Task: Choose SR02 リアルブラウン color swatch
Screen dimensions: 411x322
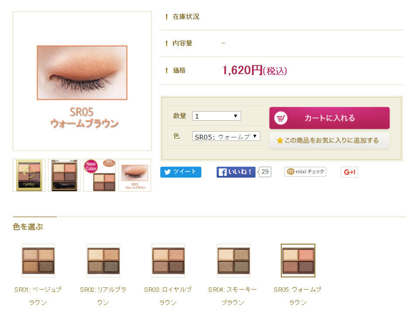Action: pyautogui.click(x=103, y=261)
